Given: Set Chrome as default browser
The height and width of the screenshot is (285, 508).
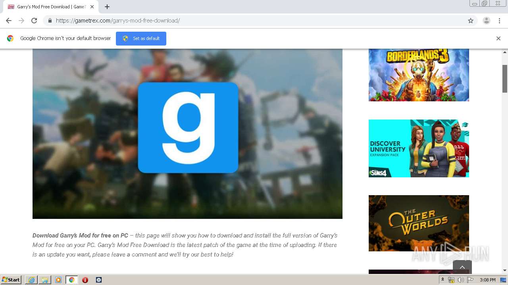Looking at the screenshot, I should pyautogui.click(x=141, y=38).
